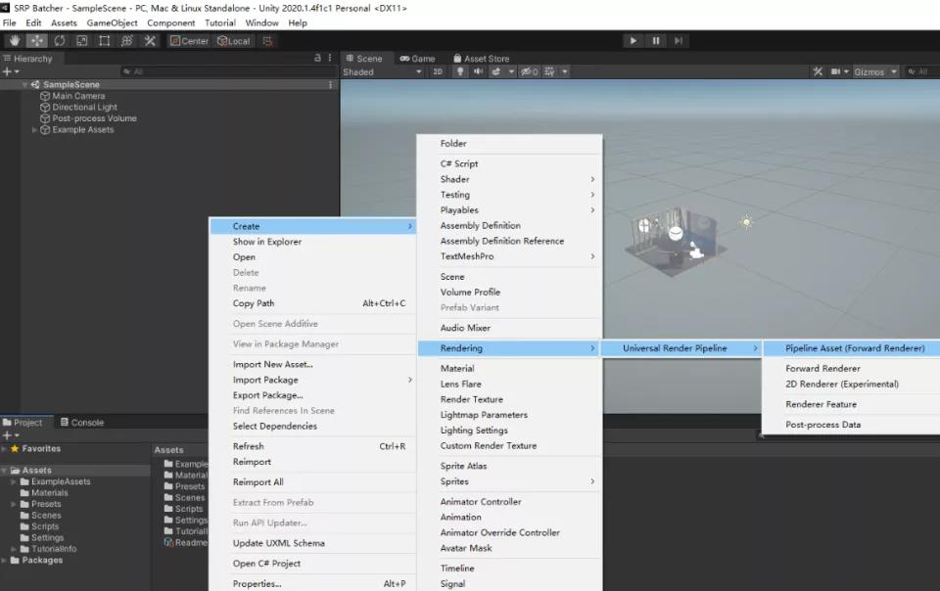Image resolution: width=940 pixels, height=591 pixels.
Task: Open the Window menu
Action: point(262,23)
